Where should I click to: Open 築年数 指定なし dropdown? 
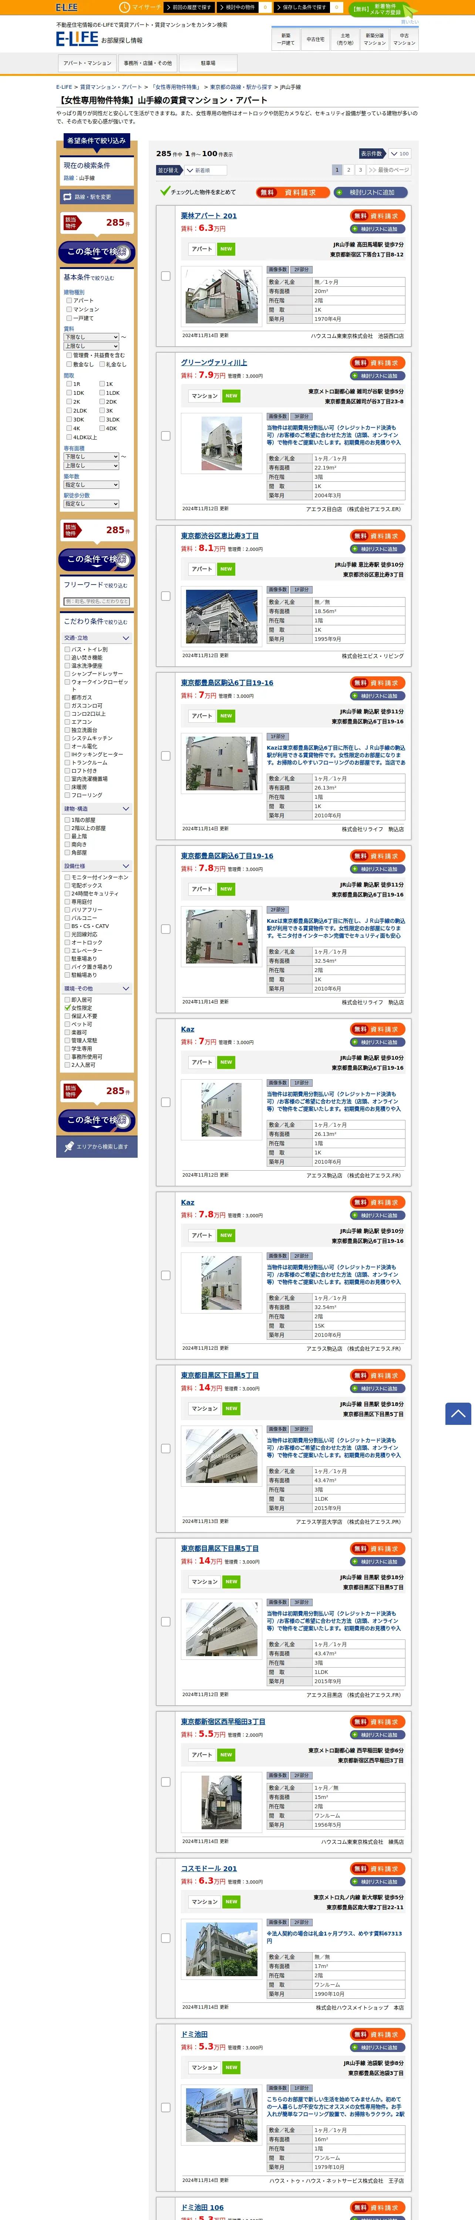click(x=91, y=485)
